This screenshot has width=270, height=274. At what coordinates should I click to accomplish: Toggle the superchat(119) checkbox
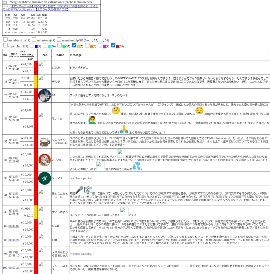(x=5, y=45)
